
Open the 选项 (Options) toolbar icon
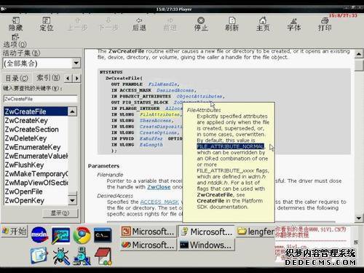tap(15, 41)
